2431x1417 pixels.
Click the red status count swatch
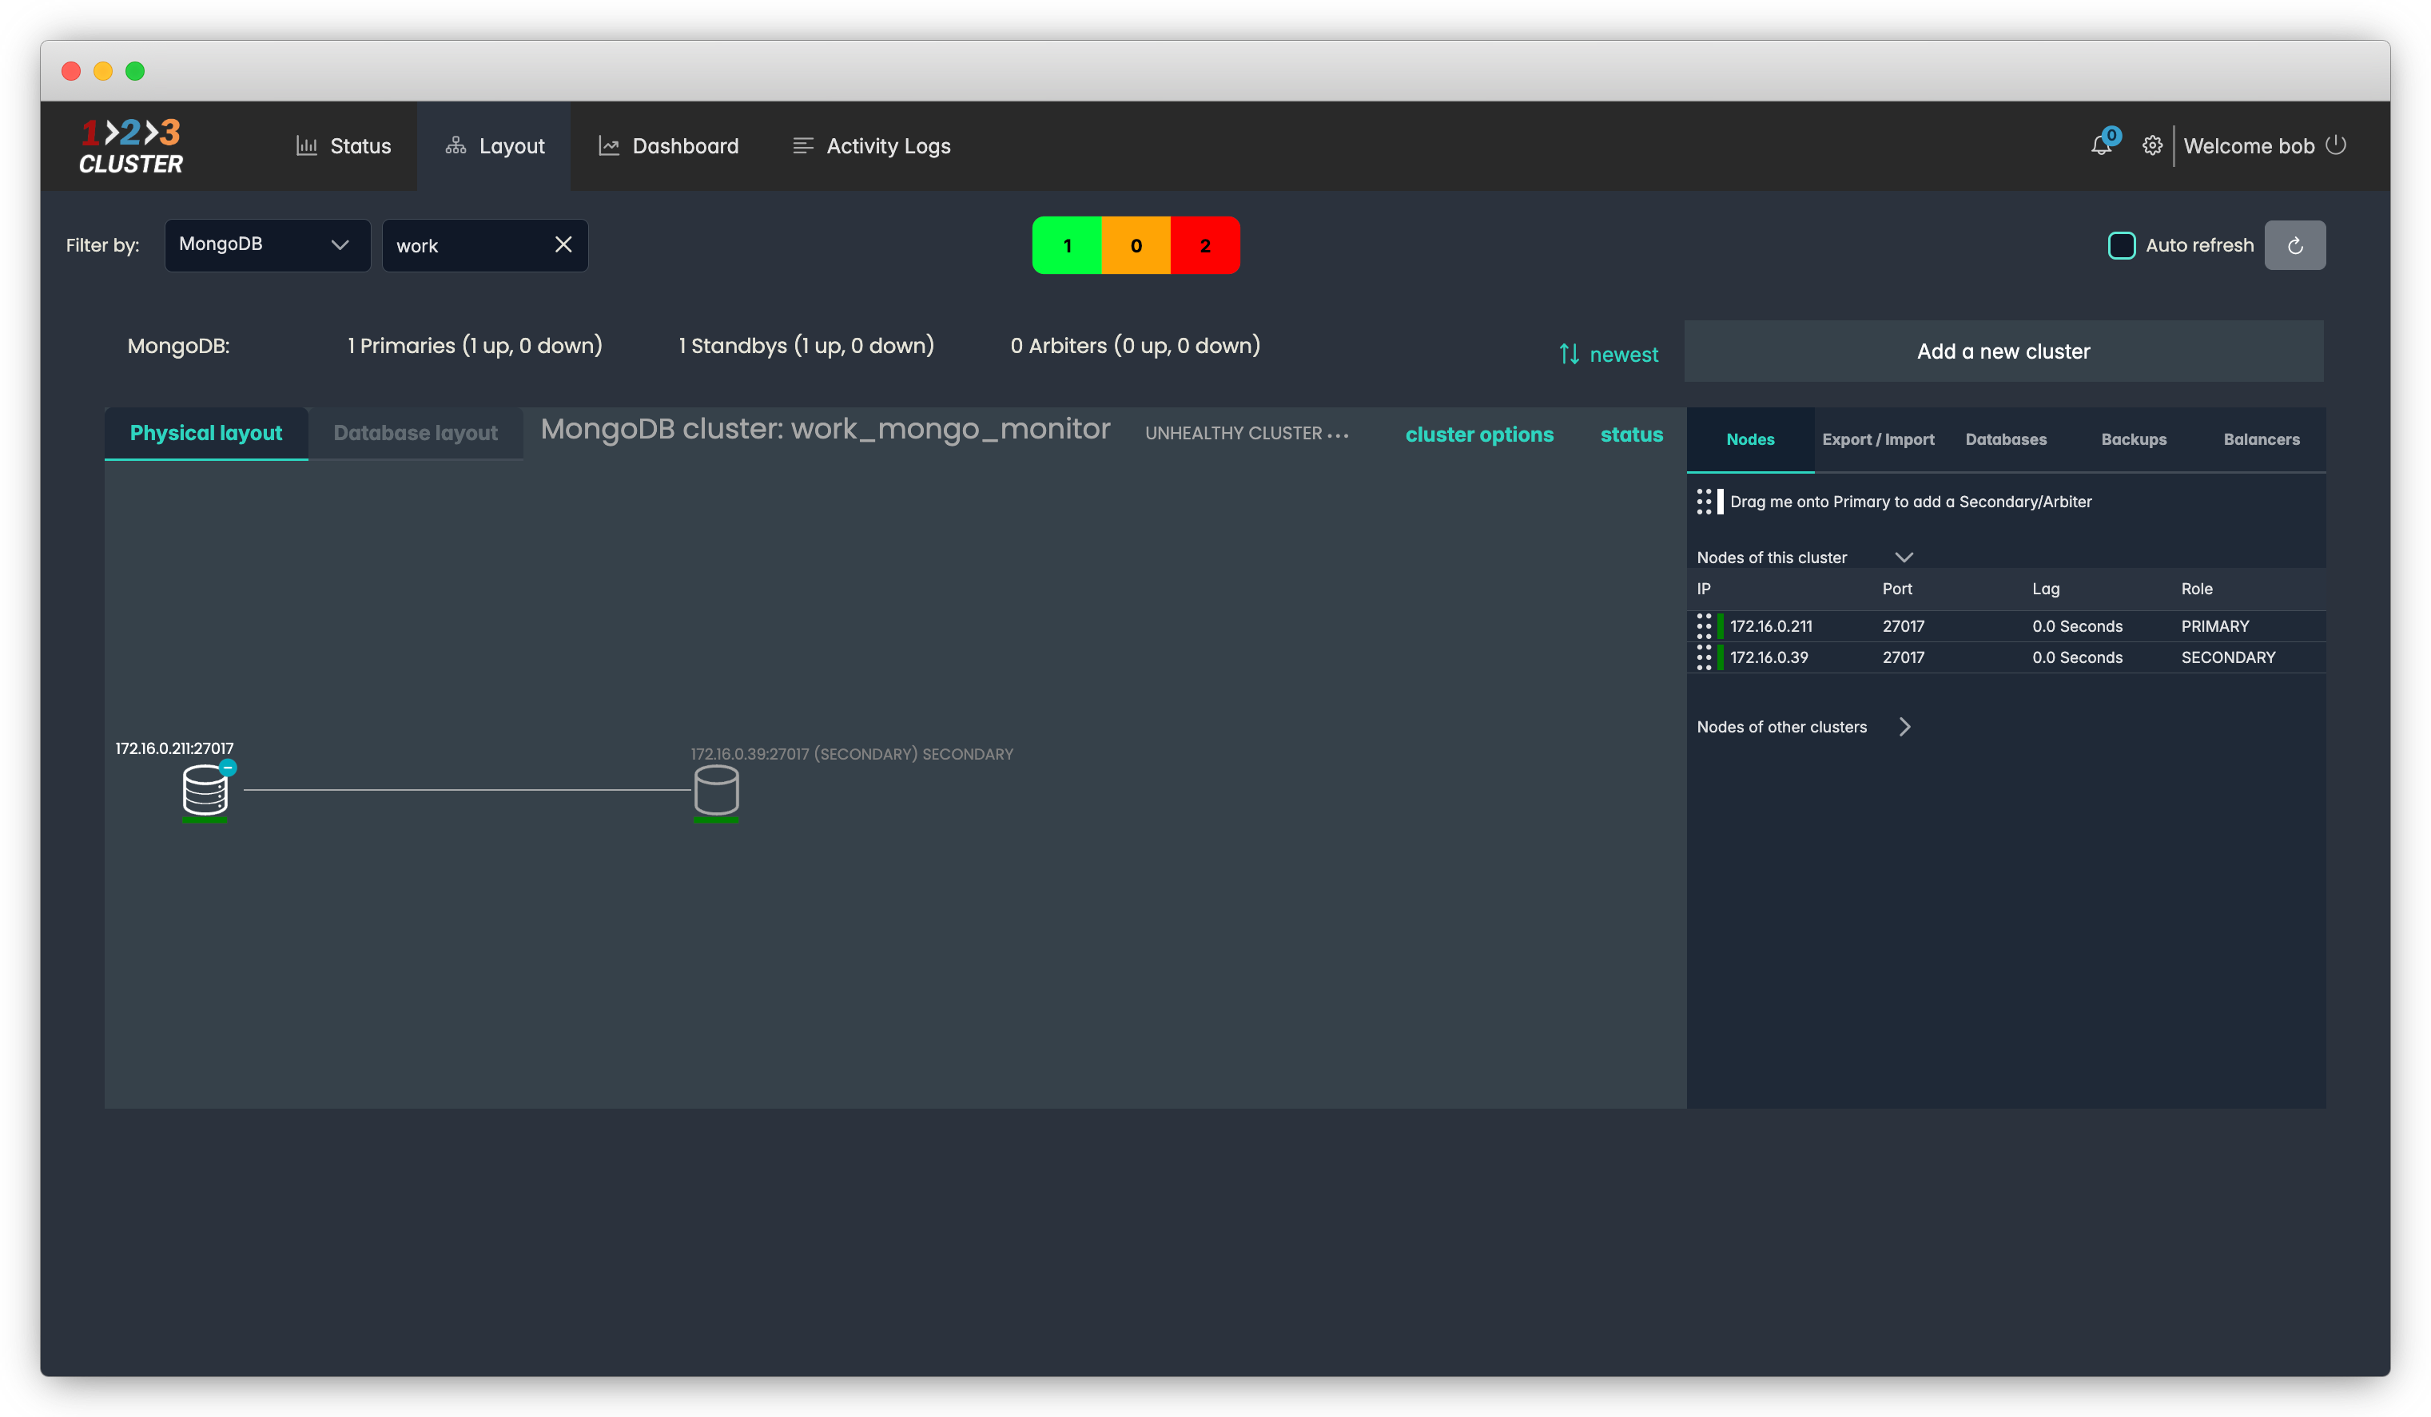click(x=1205, y=246)
